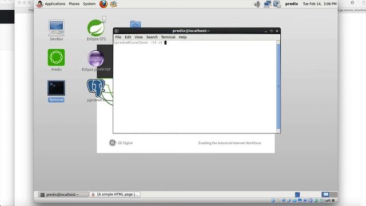Minimize the terminal window
Image resolution: width=366 pixels, height=206 pixels.
click(266, 31)
